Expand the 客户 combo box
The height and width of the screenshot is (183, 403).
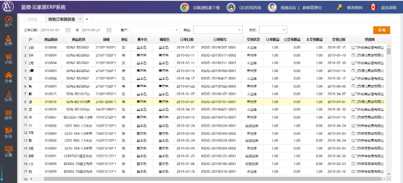click(177, 30)
